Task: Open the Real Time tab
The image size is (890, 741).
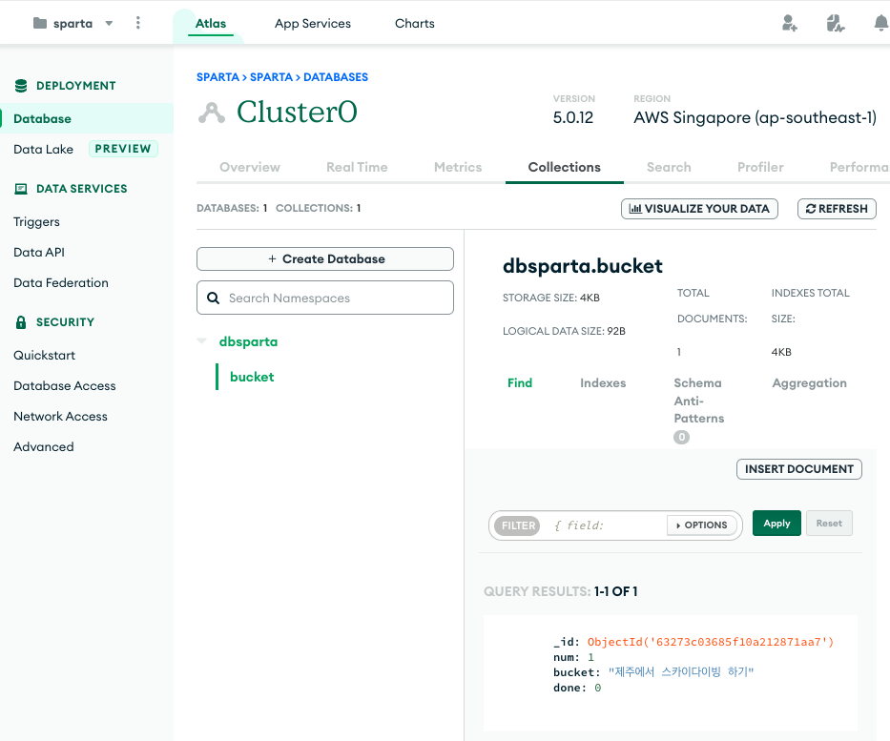Action: click(357, 168)
